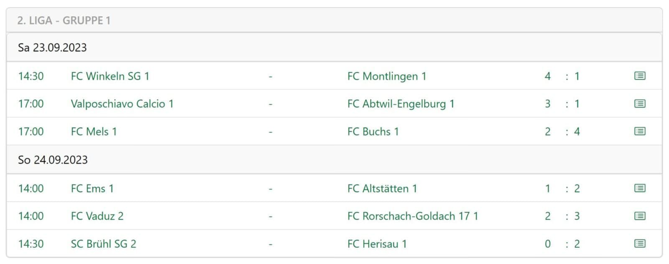Open match report icon for FC Winkeln game
Image resolution: width=669 pixels, height=264 pixels.
[x=639, y=76]
